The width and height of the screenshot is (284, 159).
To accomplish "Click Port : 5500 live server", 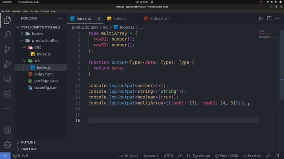I will pyautogui.click(x=226, y=156).
